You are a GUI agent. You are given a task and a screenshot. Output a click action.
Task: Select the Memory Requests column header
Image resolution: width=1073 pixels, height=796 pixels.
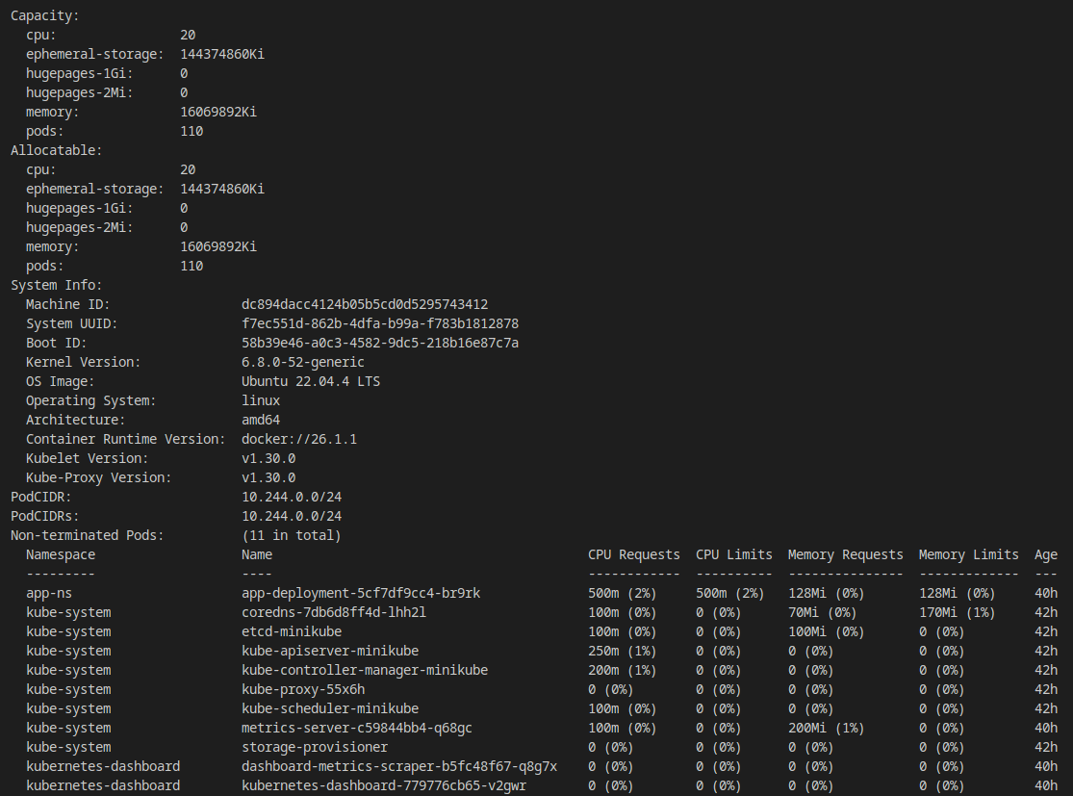(x=845, y=554)
